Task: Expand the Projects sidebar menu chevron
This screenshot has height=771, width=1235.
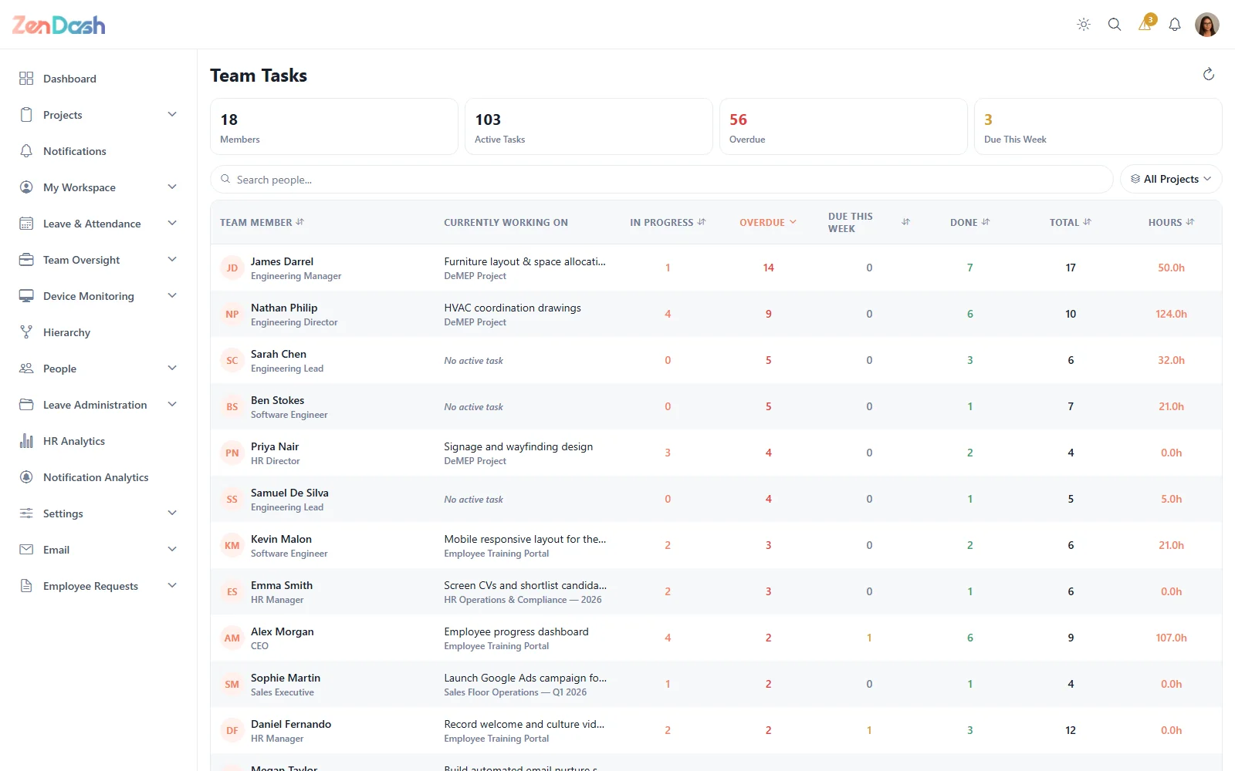Action: [x=172, y=115]
